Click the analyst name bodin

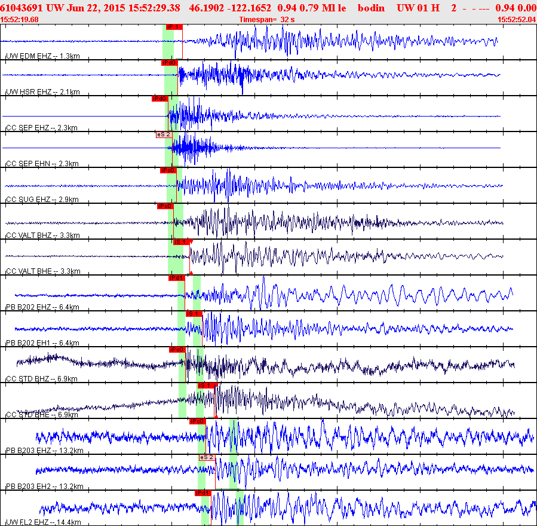point(372,8)
